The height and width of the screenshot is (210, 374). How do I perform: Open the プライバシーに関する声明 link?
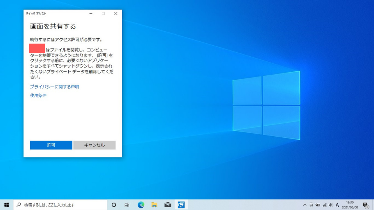(x=54, y=87)
